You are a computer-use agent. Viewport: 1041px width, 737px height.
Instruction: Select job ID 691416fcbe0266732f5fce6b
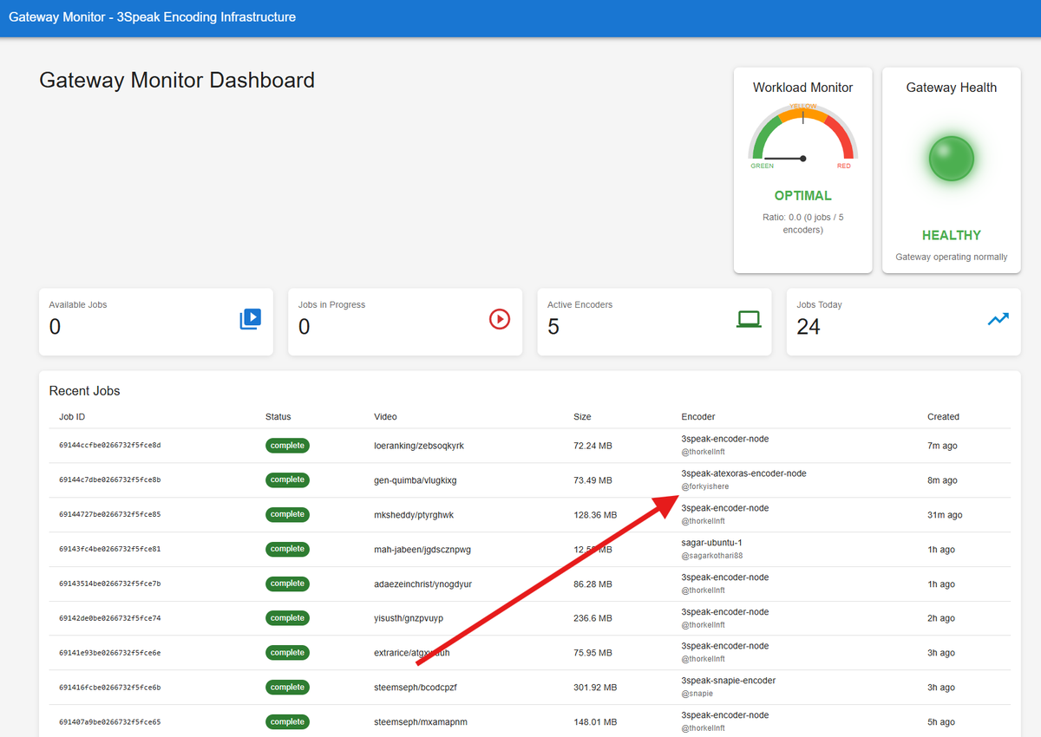coord(110,688)
